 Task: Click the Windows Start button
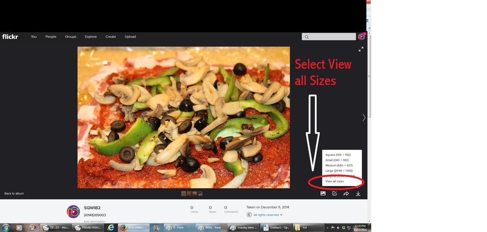tap(6, 228)
